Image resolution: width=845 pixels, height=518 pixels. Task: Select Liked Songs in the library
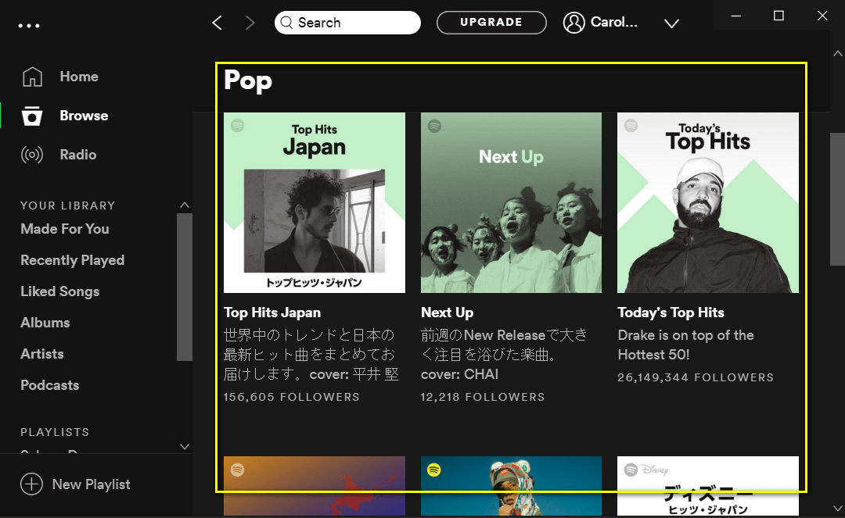60,291
